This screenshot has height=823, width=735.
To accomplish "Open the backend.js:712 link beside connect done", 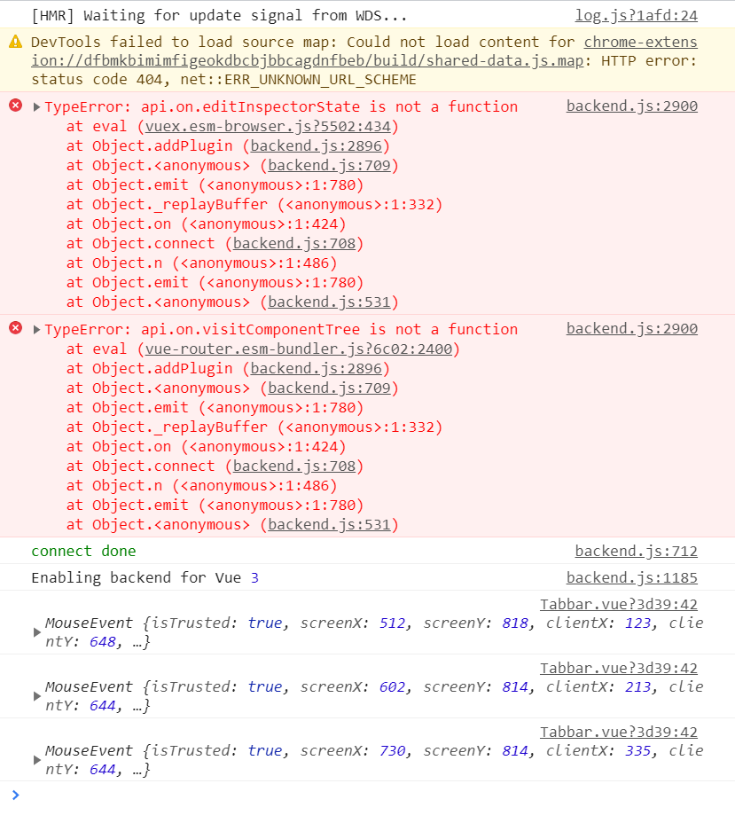I will (x=636, y=550).
